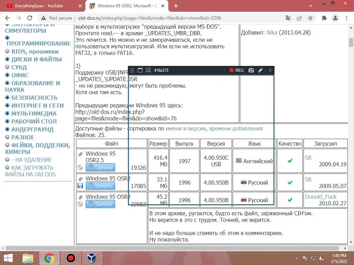Screen dimensions: 354x265
Task: Expand the ПРОГРАММИРОВАНИЕ category plus icon
Action: click(7, 38)
